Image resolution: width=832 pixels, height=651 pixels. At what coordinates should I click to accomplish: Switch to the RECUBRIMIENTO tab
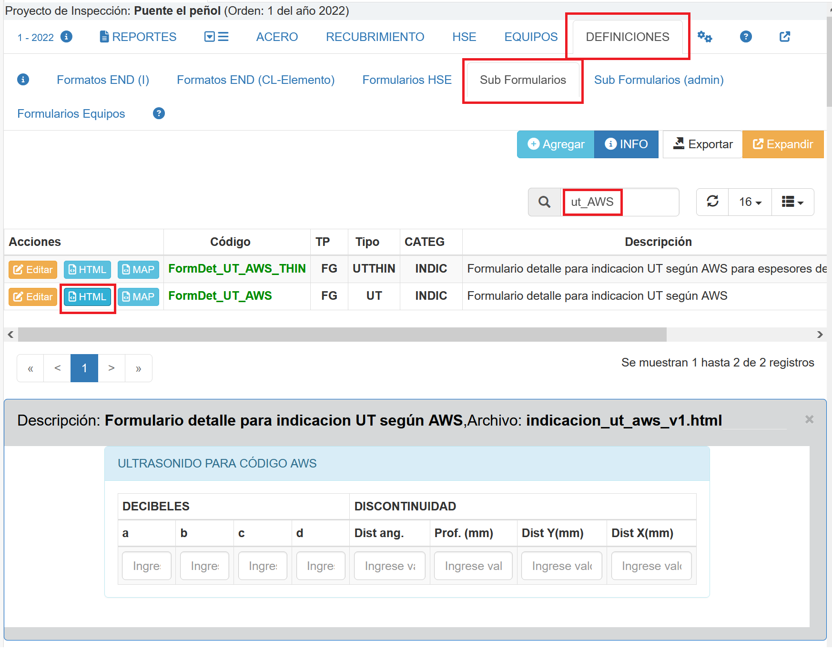tap(375, 37)
